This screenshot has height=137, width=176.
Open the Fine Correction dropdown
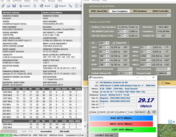pos(169,69)
